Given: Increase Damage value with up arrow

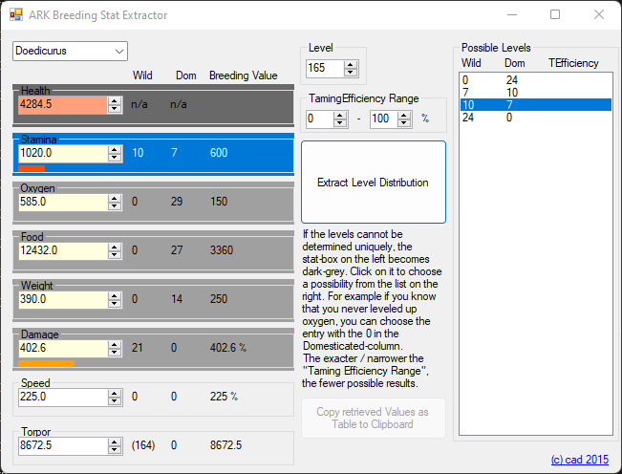Looking at the screenshot, I should pyautogui.click(x=115, y=345).
